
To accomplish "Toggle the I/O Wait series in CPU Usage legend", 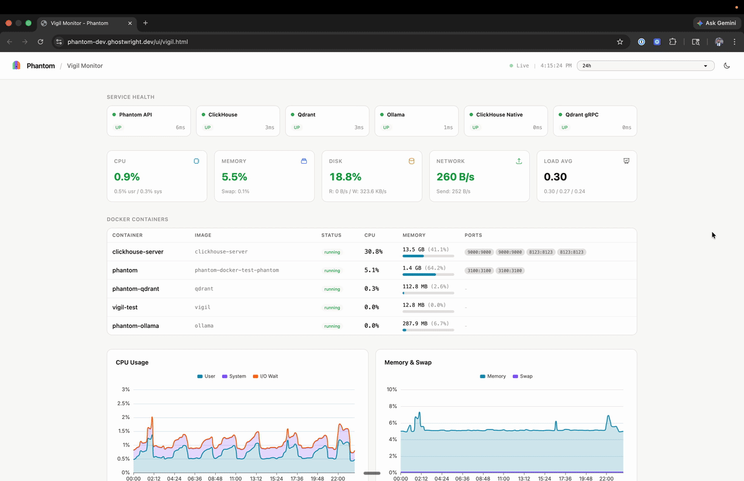I will [x=265, y=376].
